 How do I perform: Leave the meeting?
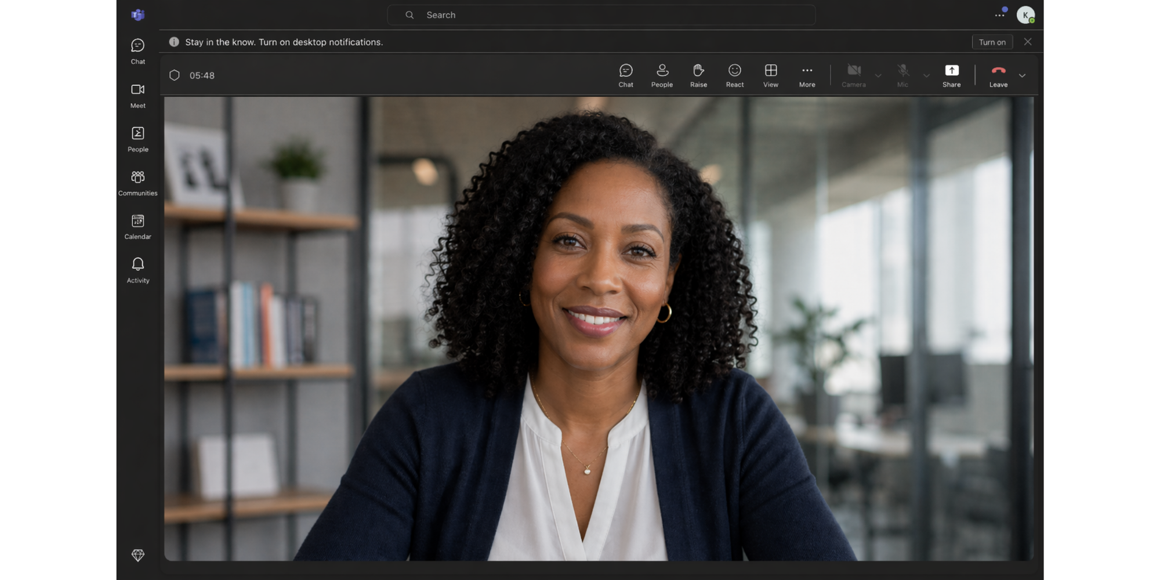pyautogui.click(x=998, y=76)
